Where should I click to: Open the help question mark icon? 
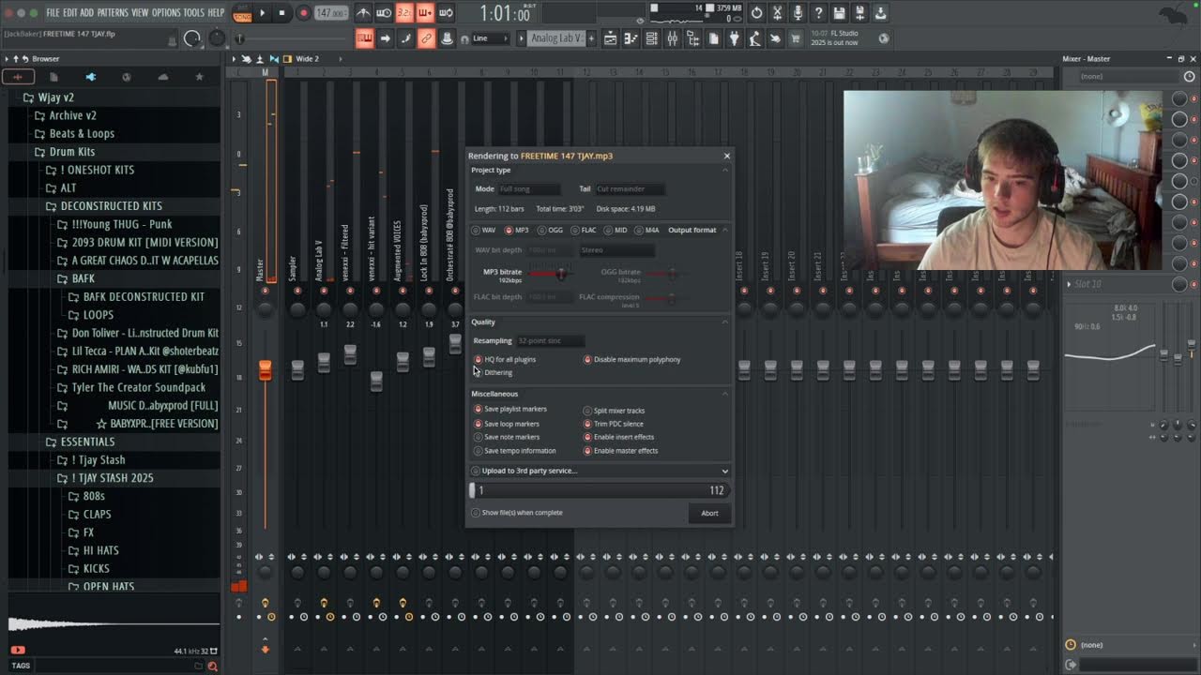(818, 13)
